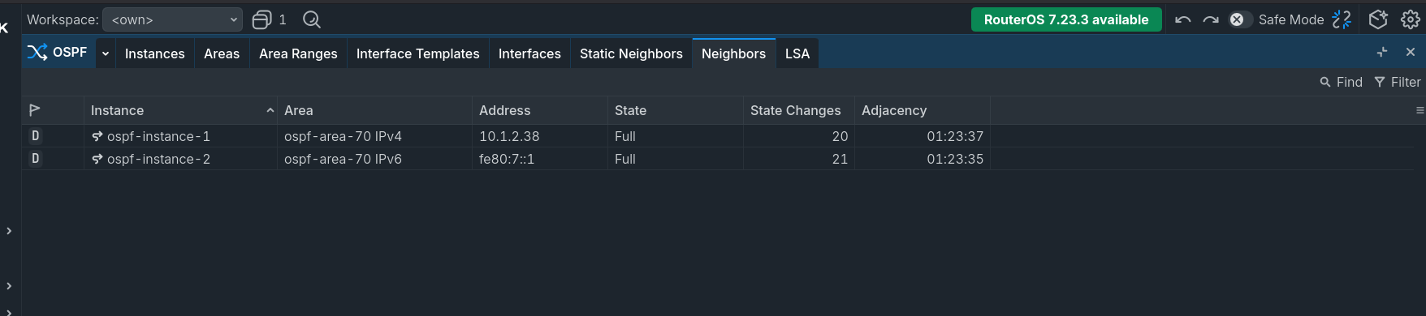The image size is (1426, 316).
Task: Expand the Workspace <own> dropdown
Action: pyautogui.click(x=173, y=19)
